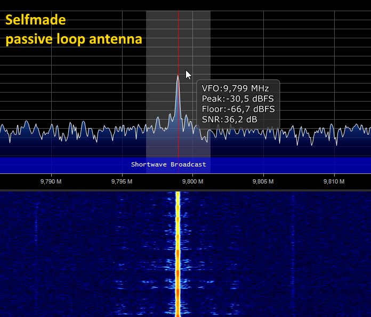Click the 9,800 M frequency axis label

point(192,181)
